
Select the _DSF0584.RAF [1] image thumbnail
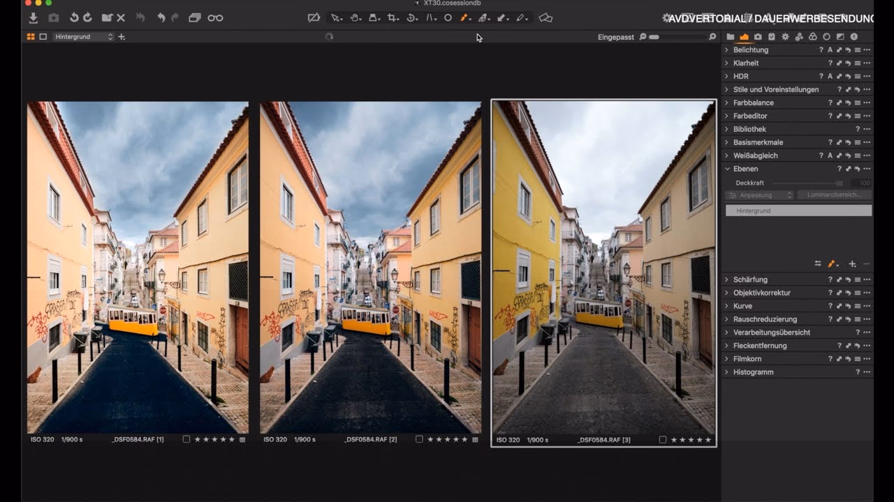coord(138,268)
